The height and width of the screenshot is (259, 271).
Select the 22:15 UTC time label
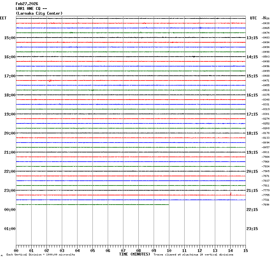252,210
